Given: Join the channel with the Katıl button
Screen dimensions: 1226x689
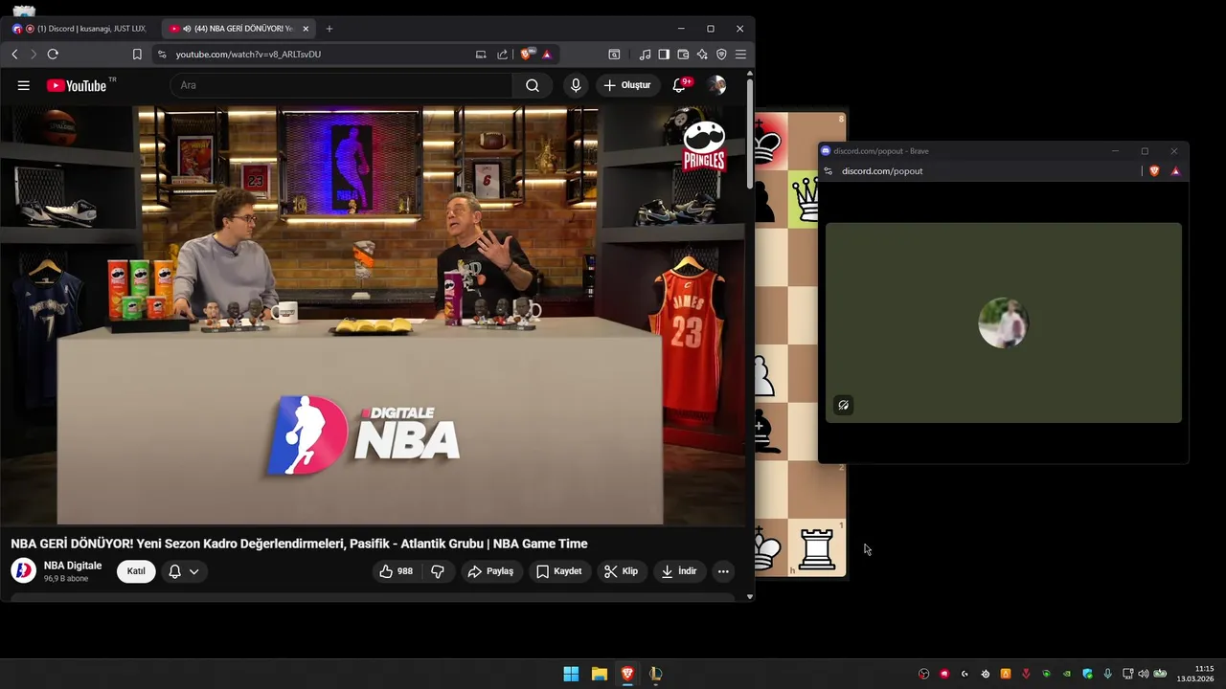Looking at the screenshot, I should tap(136, 571).
